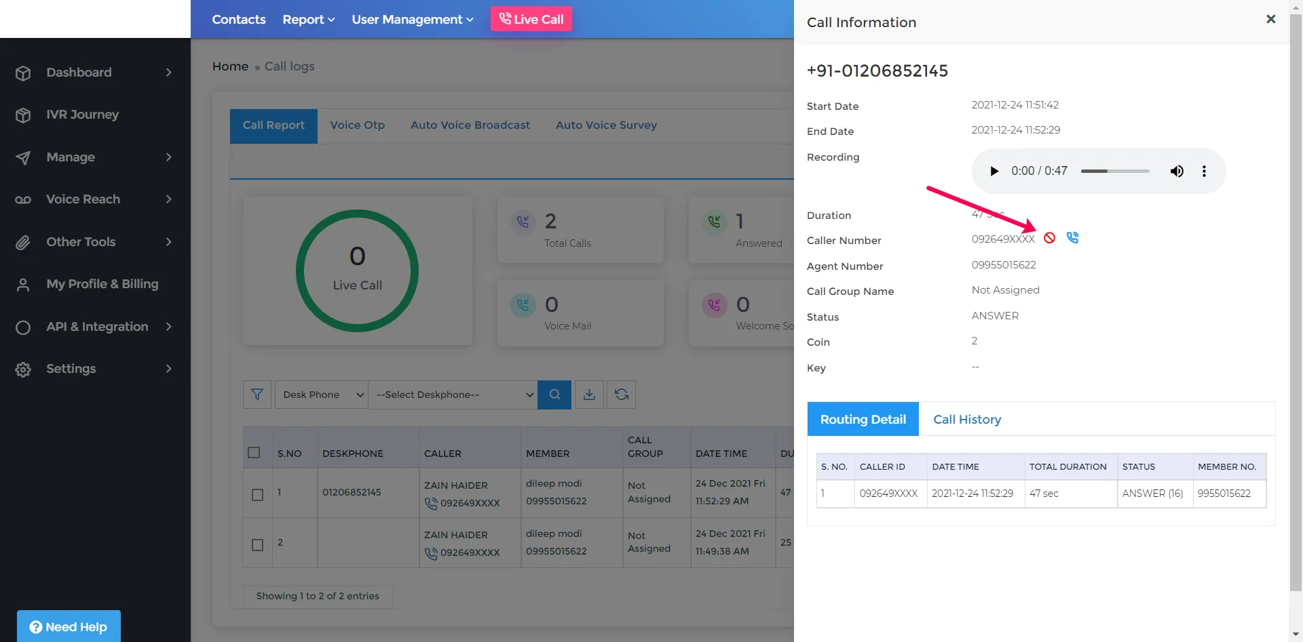
Task: Click IVR Journey sidebar icon
Action: point(23,115)
